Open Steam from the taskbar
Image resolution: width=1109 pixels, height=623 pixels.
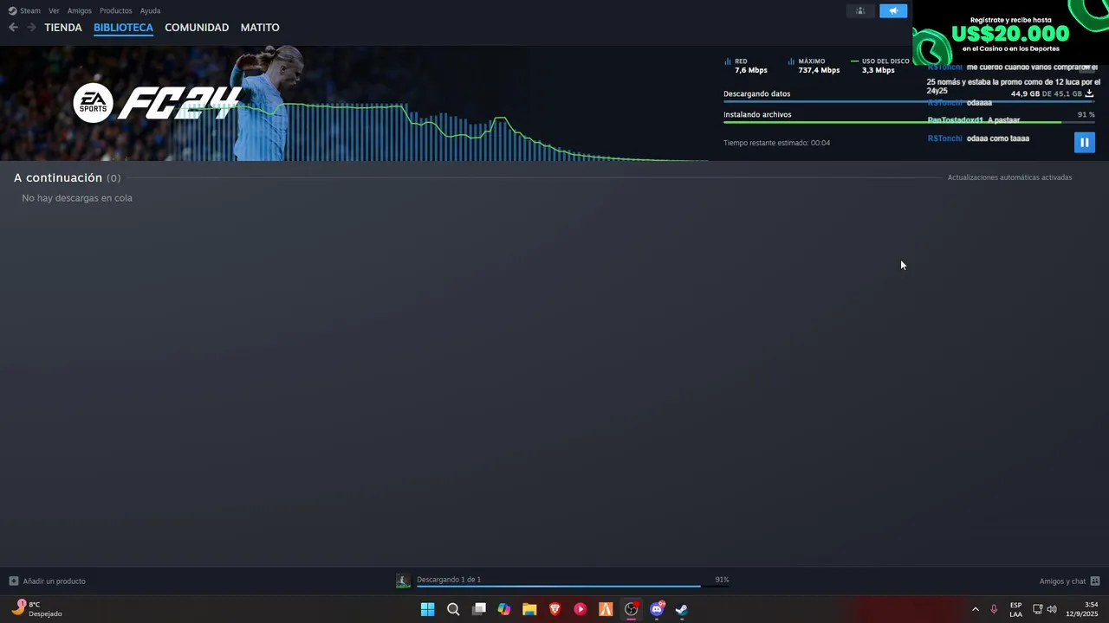pyautogui.click(x=682, y=609)
